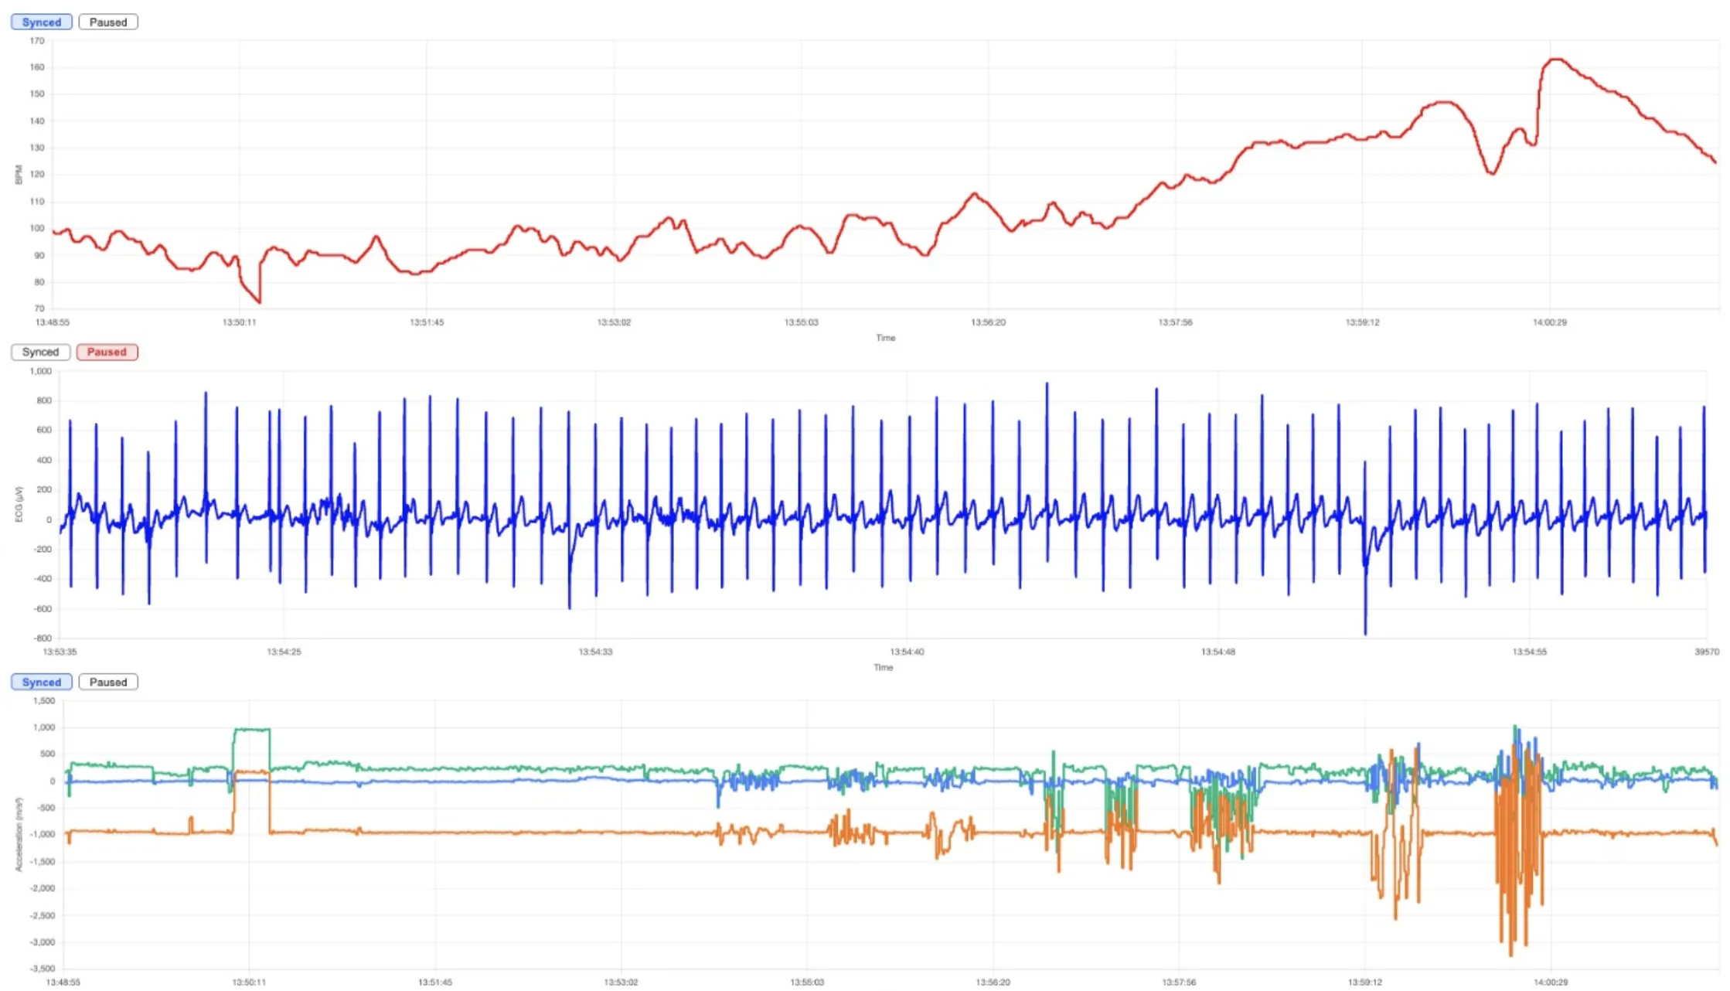This screenshot has width=1730, height=991.
Task: Switch the ECG chart to Synced
Action: tap(40, 352)
